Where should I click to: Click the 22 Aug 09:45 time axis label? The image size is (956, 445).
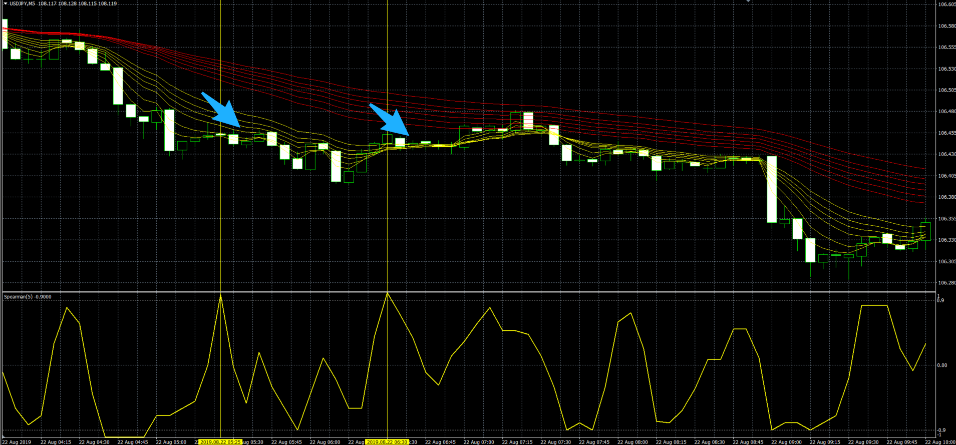pyautogui.click(x=902, y=442)
